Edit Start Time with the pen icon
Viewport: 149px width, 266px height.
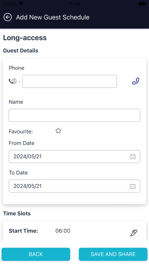(134, 233)
